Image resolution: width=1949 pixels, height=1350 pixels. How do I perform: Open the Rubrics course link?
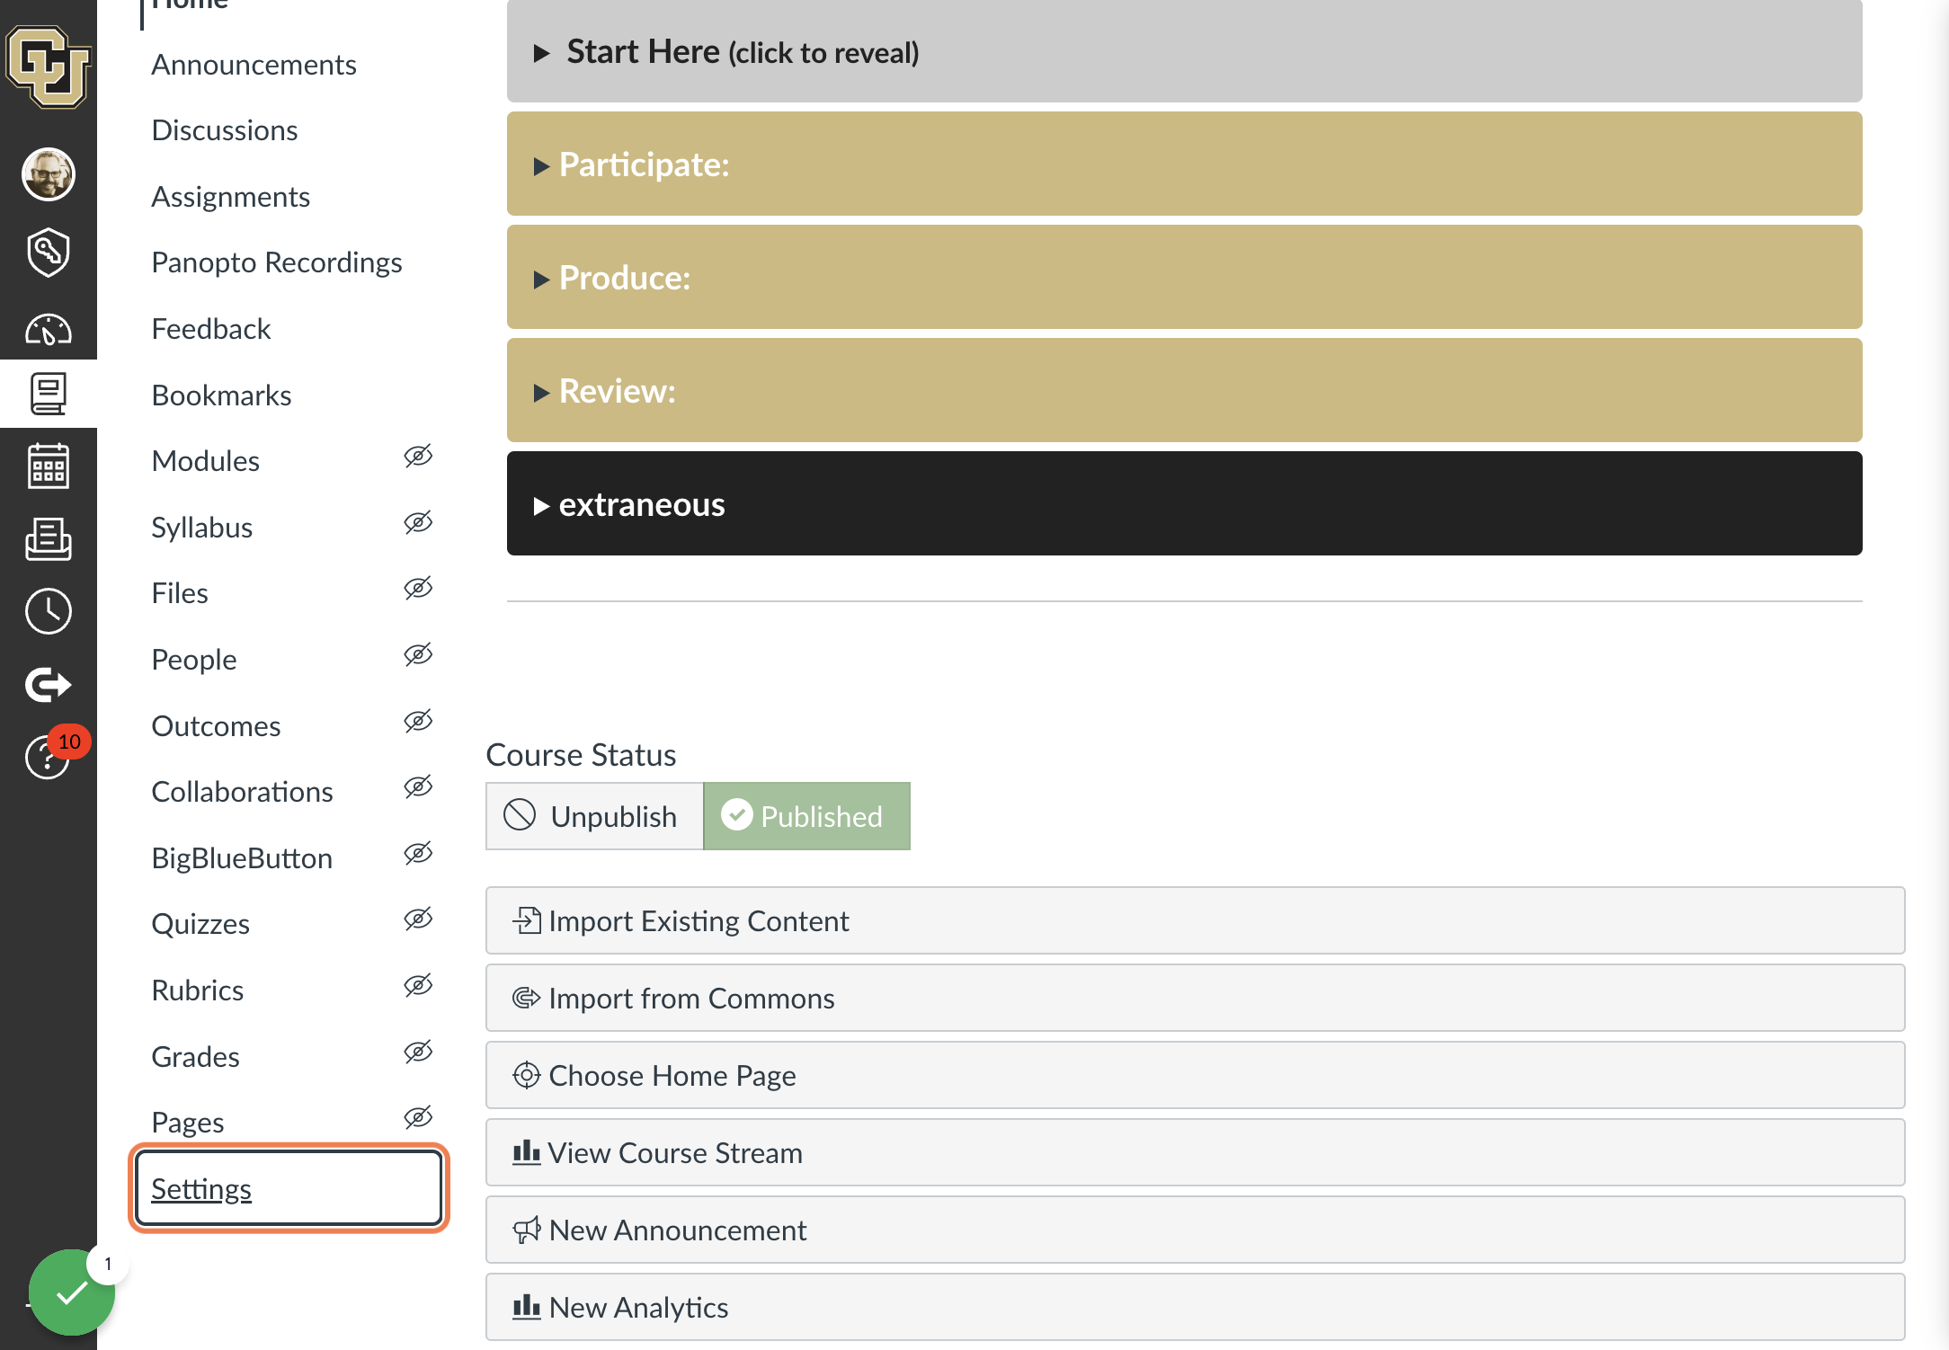point(197,990)
